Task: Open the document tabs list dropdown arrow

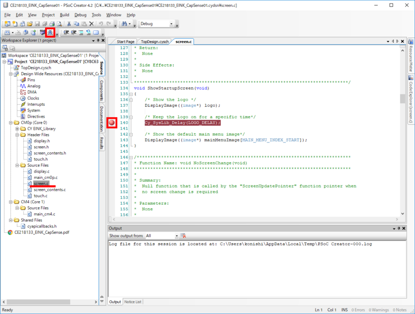Action: click(388, 41)
